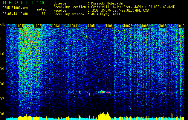Click the Receiving Location label
188x120 pixels.
pyautogui.click(x=70, y=7)
